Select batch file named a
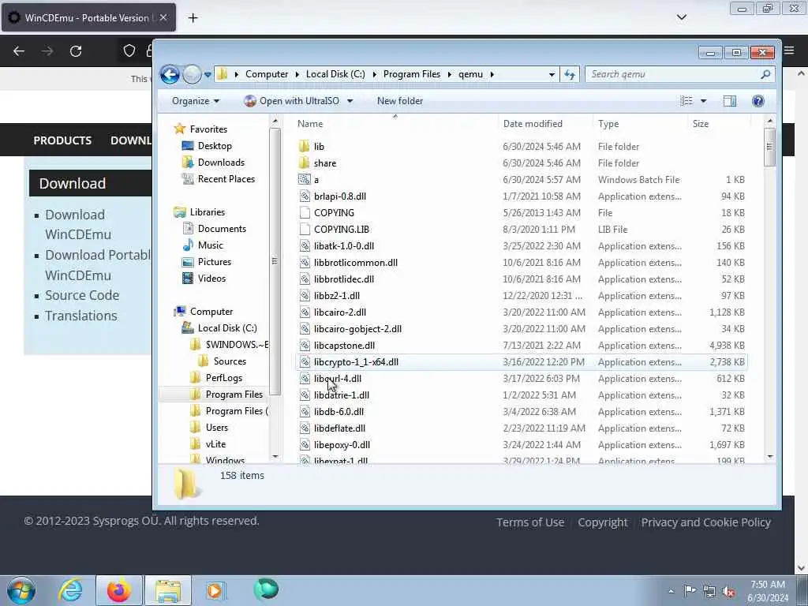808x606 pixels. (316, 180)
